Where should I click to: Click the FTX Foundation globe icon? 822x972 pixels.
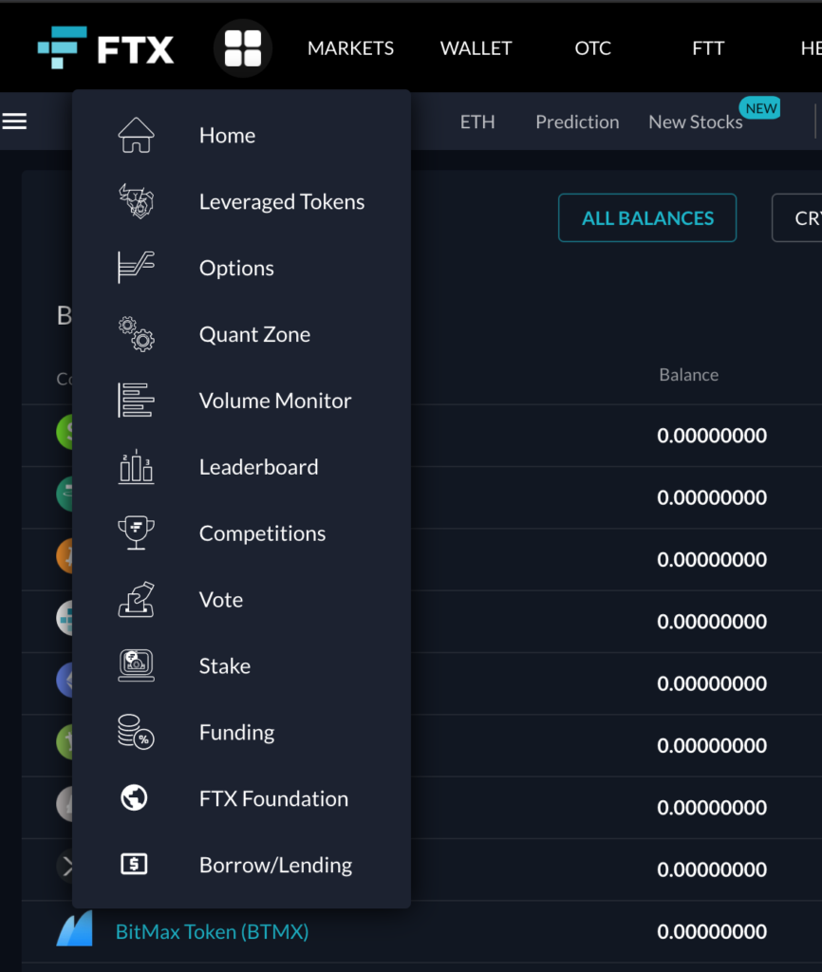(134, 798)
